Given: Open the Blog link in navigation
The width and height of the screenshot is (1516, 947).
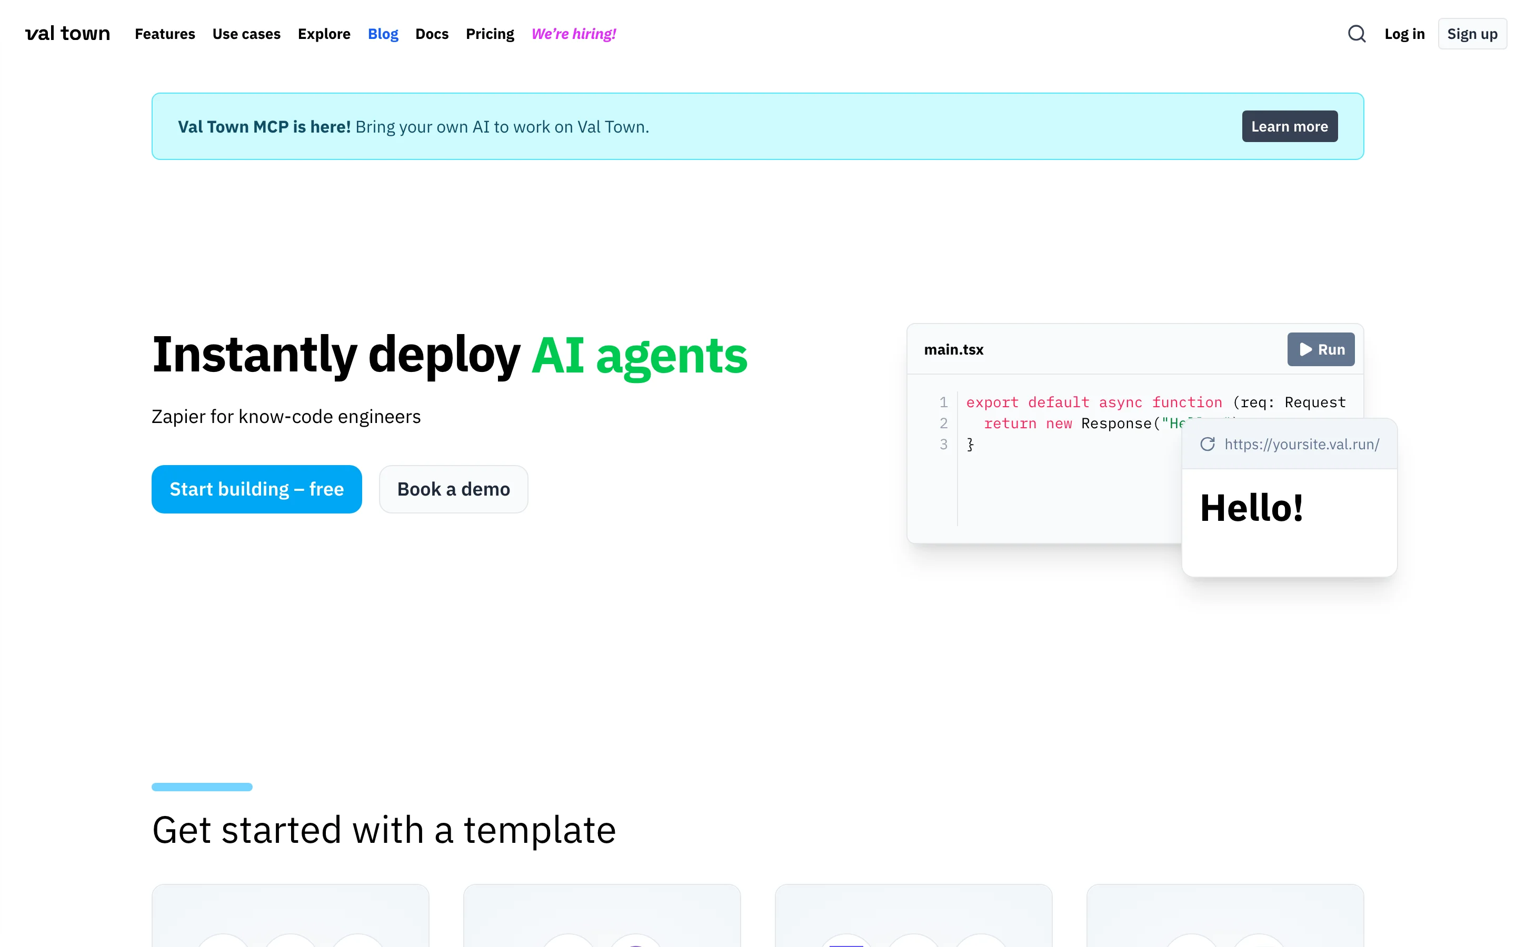Looking at the screenshot, I should (383, 34).
